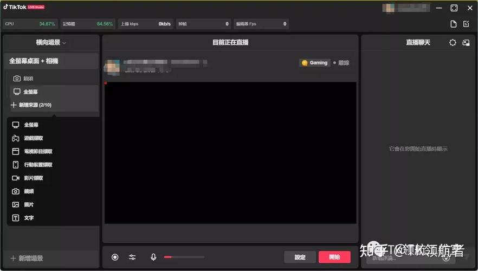The height and width of the screenshot is (271, 478).
Task: Click the phone icon beside 行動裝置擷取
Action: click(x=16, y=165)
